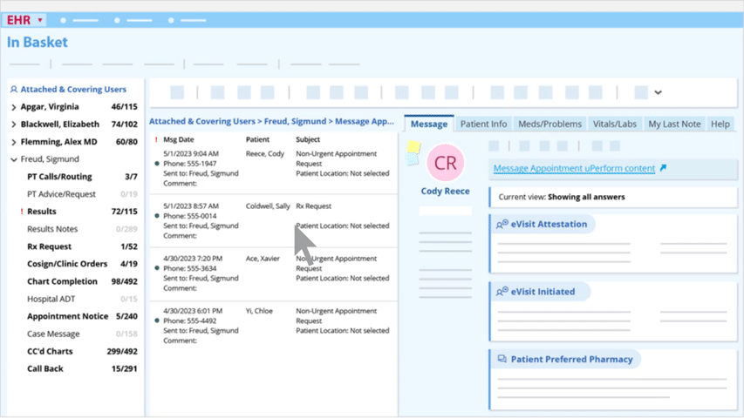Click Attached & Covering Users breadcrumb link
Image resolution: width=744 pixels, height=418 pixels.
202,121
